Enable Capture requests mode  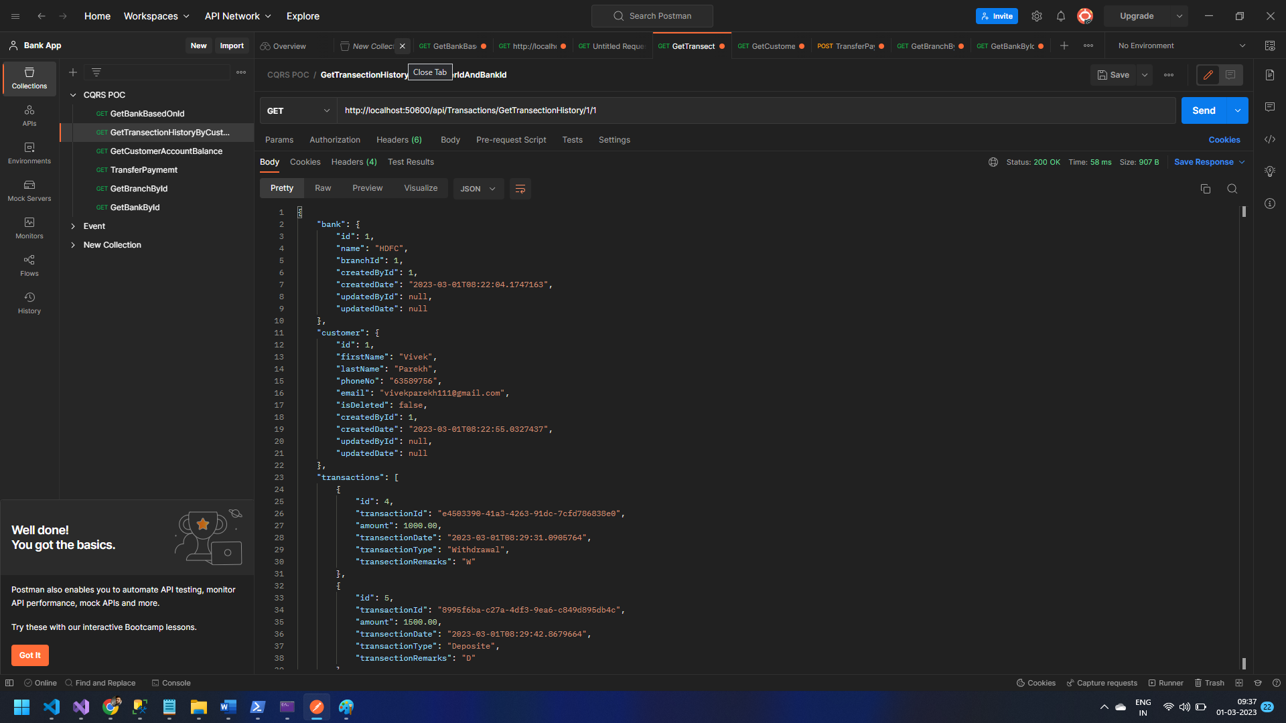point(1102,682)
